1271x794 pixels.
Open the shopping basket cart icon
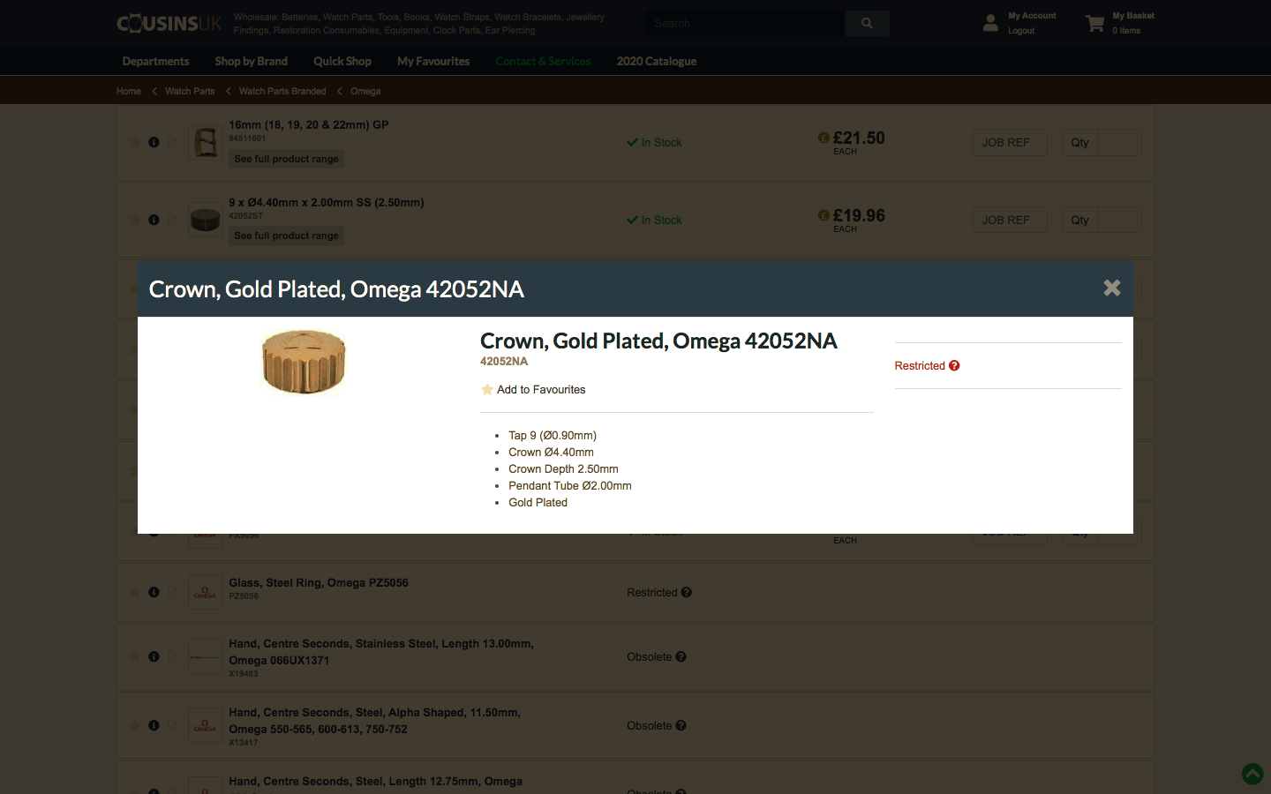tap(1095, 24)
